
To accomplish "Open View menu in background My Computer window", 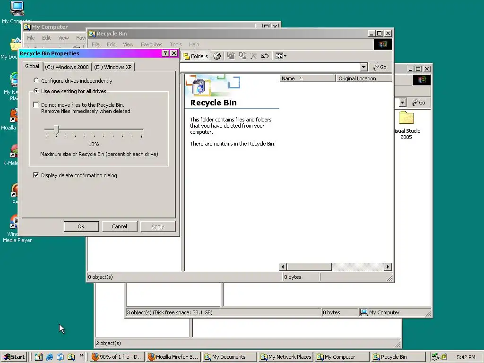I will (x=64, y=38).
